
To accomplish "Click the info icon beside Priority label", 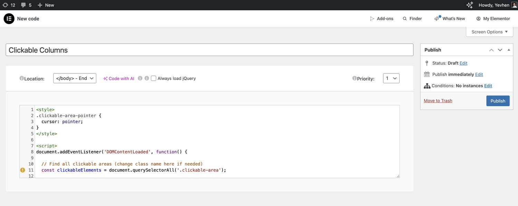I will pyautogui.click(x=354, y=78).
